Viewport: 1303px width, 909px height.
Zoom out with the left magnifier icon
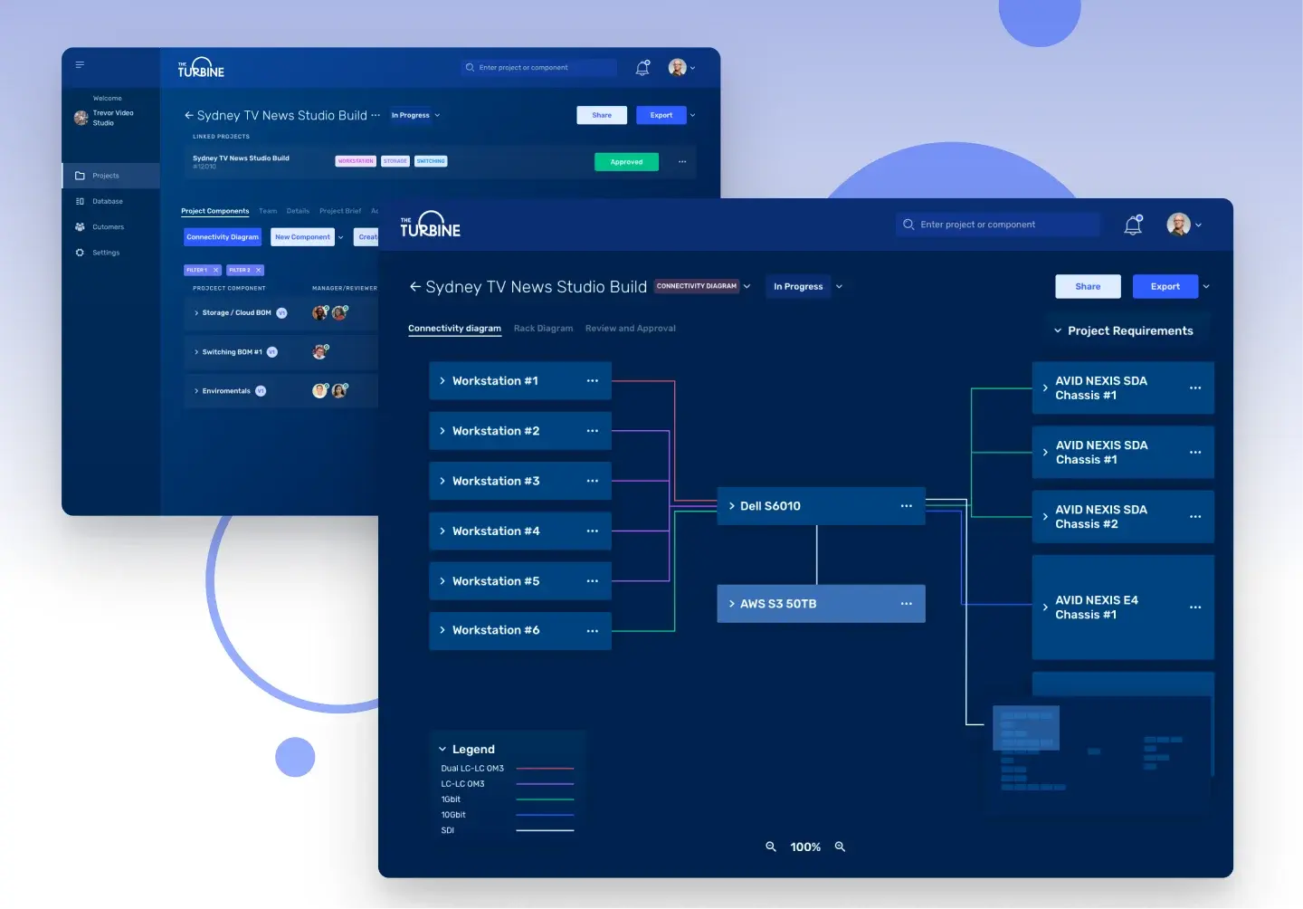point(771,847)
